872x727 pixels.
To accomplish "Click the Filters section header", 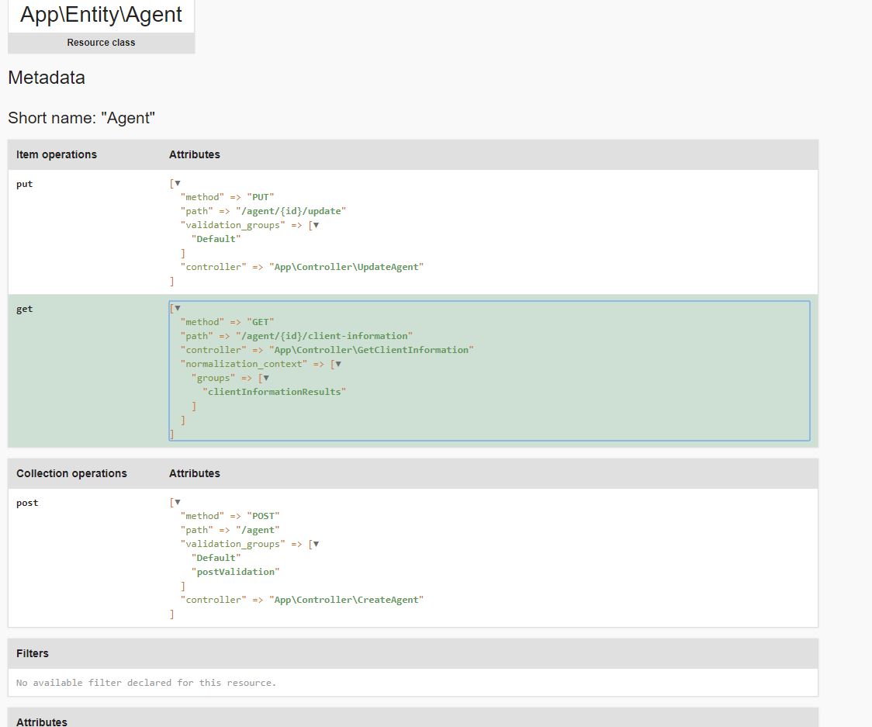I will coord(33,653).
